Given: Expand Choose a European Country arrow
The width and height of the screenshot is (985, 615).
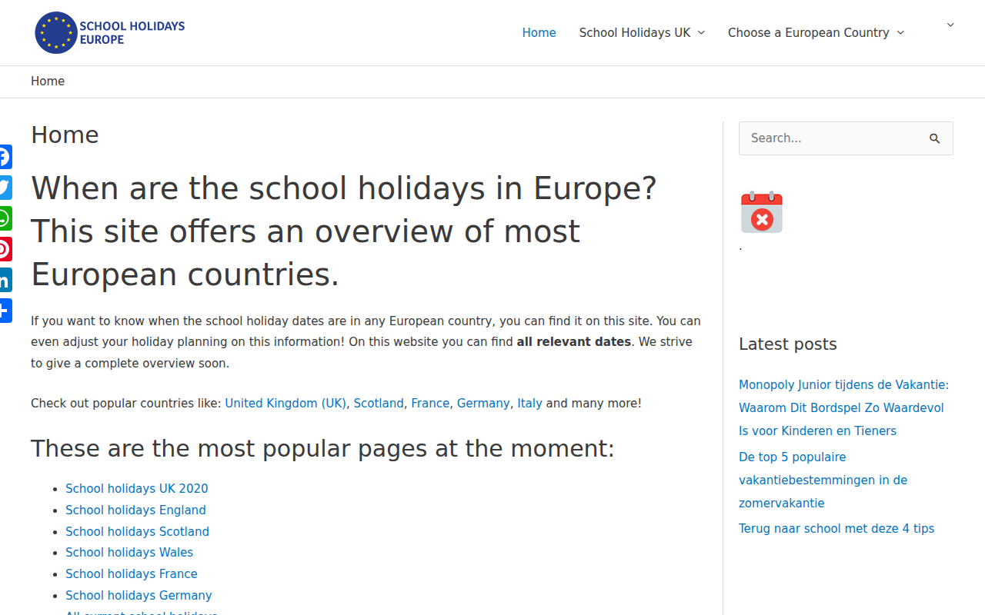Looking at the screenshot, I should [x=900, y=32].
